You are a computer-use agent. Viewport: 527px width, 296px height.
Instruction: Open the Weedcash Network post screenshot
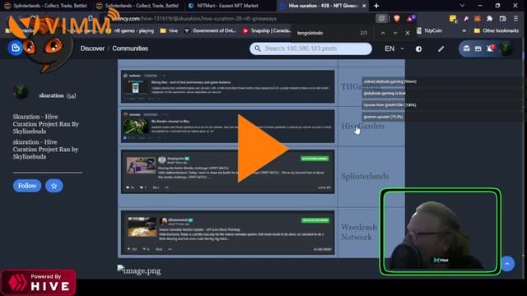point(228,232)
